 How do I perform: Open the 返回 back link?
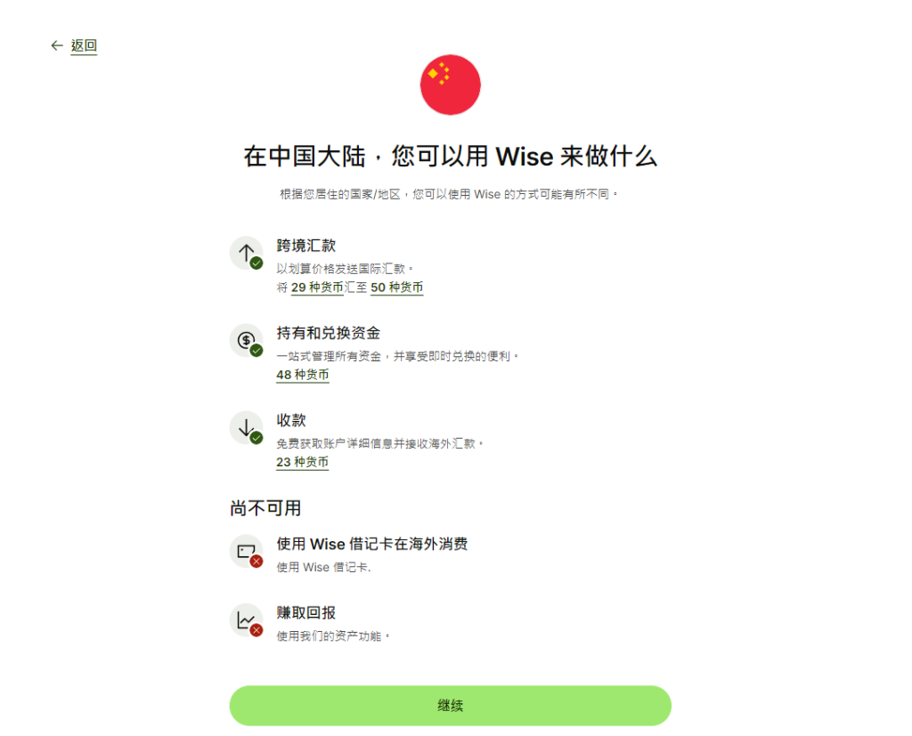[x=84, y=45]
